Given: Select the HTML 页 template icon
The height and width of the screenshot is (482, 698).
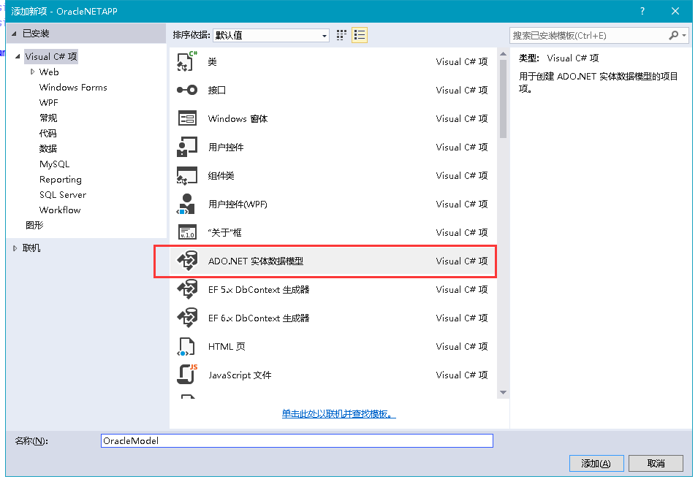Looking at the screenshot, I should [x=186, y=346].
